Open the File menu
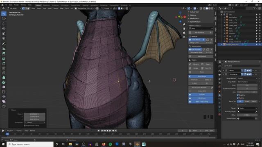The image size is (262, 147). tap(6, 5)
